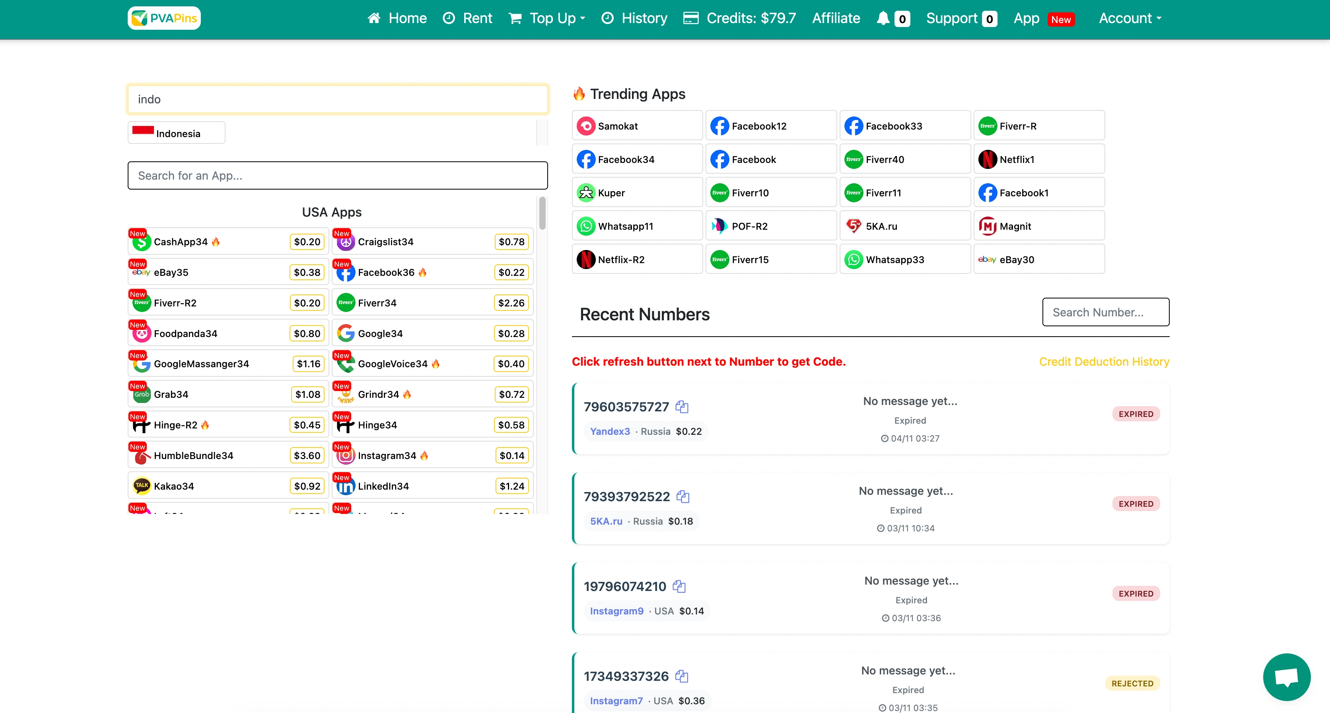1330x713 pixels.
Task: Copy number 79603575727
Action: pyautogui.click(x=682, y=407)
